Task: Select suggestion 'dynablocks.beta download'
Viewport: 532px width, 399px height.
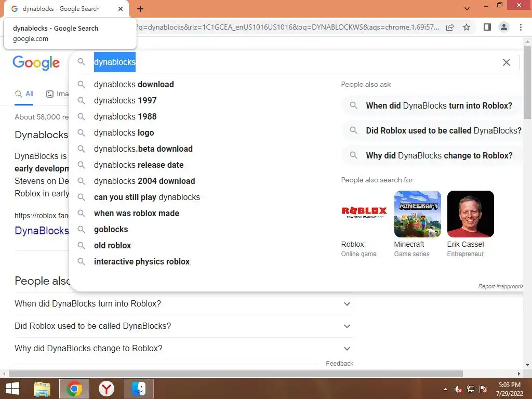Action: coord(143,149)
